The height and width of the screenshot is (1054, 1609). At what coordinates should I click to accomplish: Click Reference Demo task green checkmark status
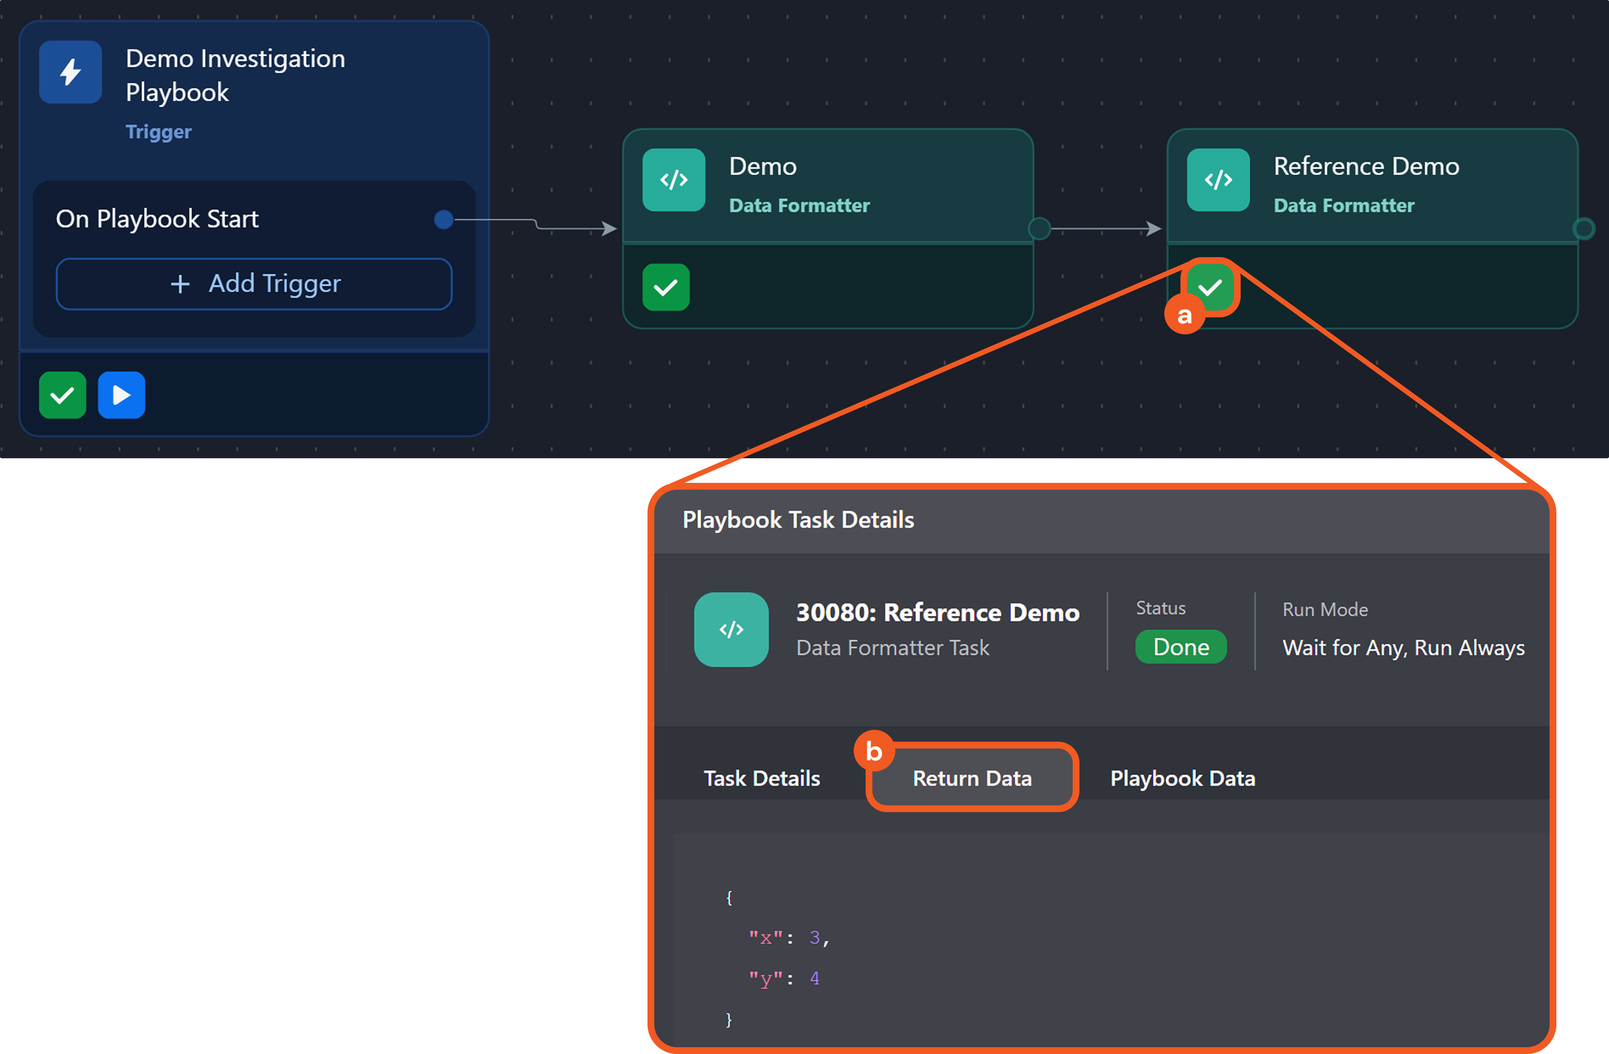pyautogui.click(x=1209, y=287)
